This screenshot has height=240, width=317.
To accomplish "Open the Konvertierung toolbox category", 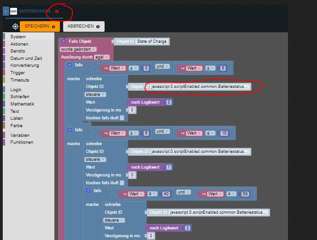I will point(25,65).
